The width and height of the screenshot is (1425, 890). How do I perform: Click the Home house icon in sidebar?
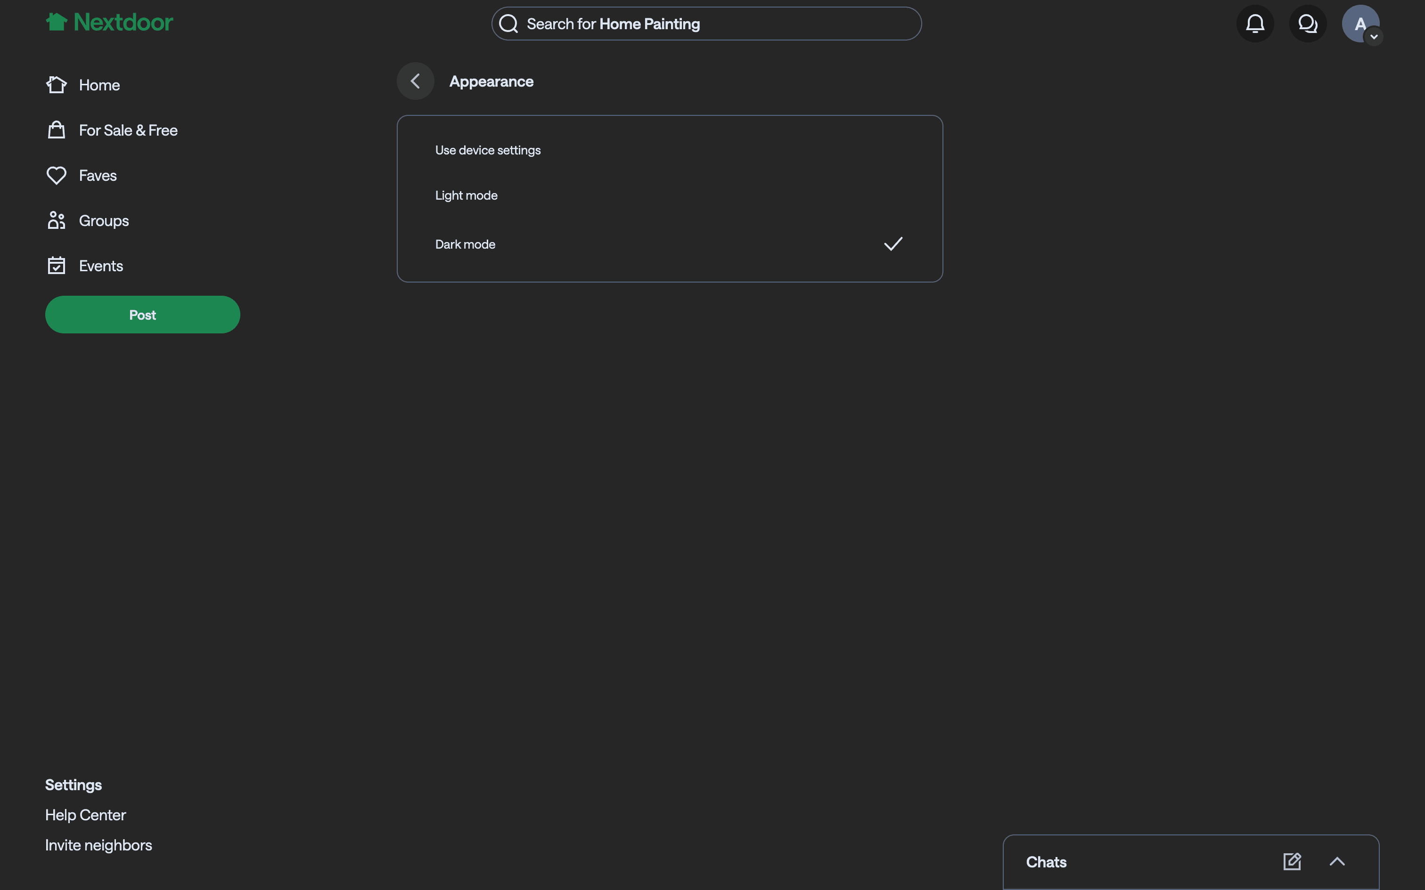tap(57, 85)
